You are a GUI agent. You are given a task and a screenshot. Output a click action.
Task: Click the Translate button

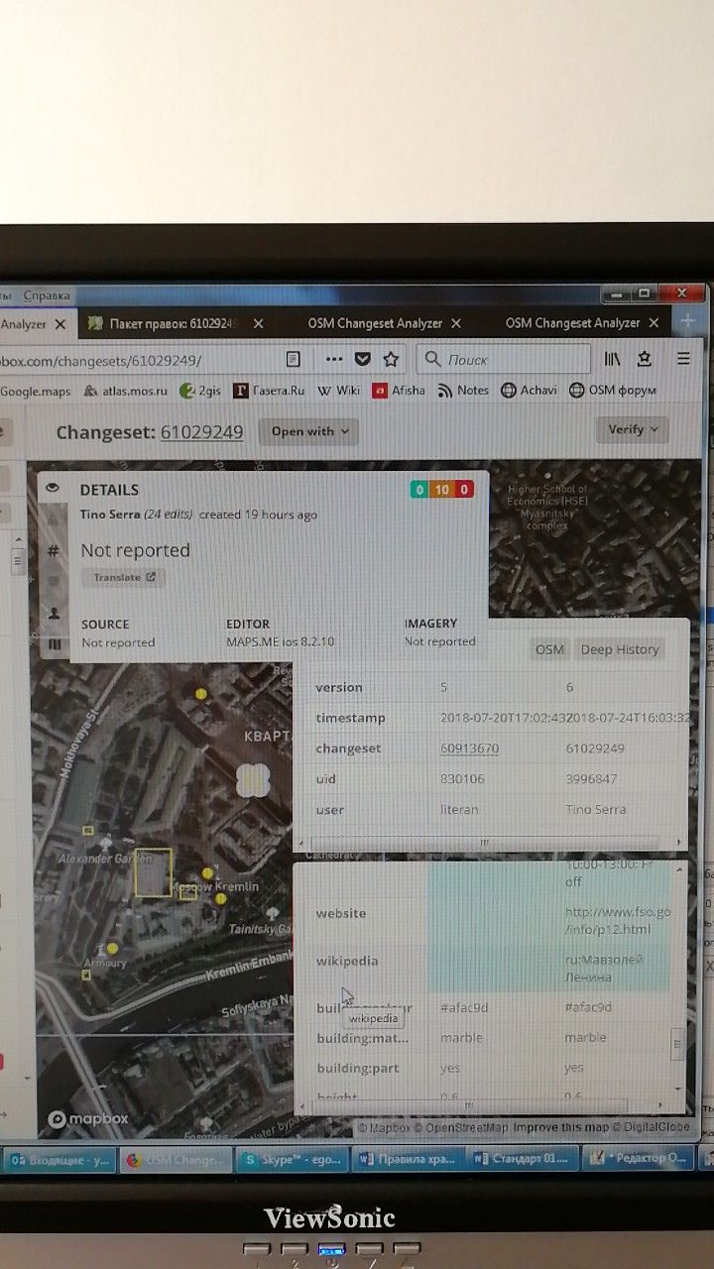(x=124, y=577)
